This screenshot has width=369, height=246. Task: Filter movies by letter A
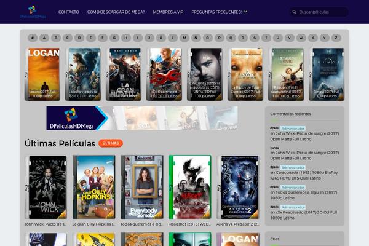pos(44,38)
